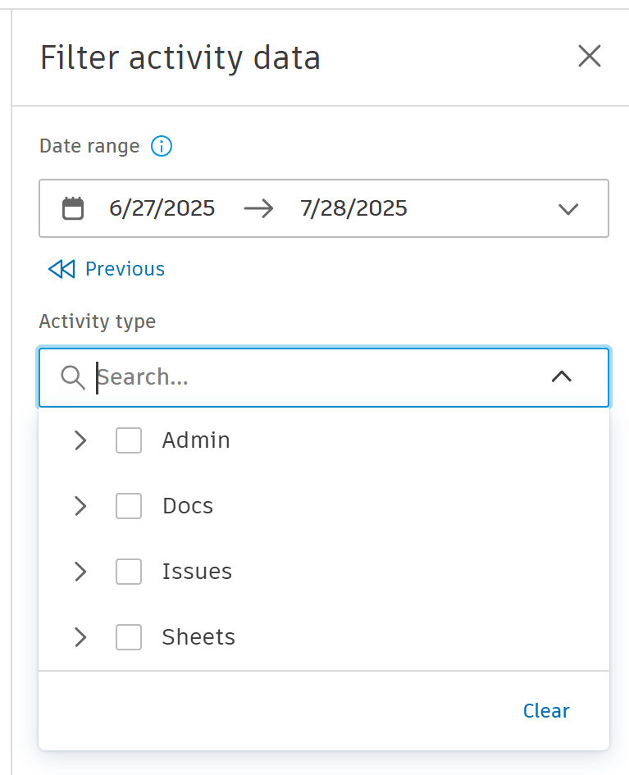Screen dimensions: 629x775
Task: Check the Admin checkbox
Action: point(129,440)
